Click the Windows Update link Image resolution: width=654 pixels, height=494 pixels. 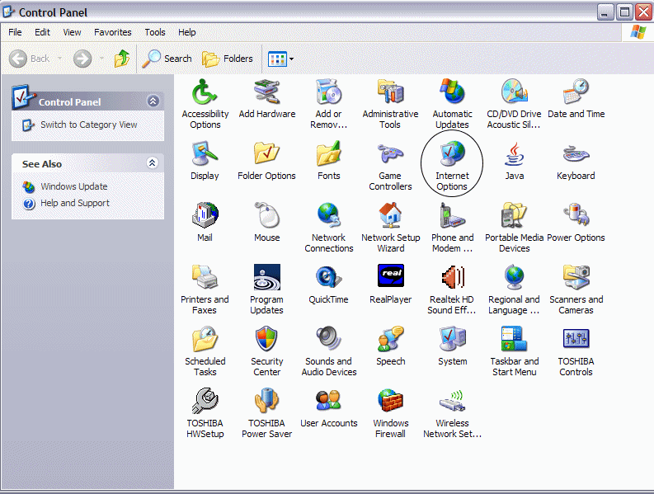coord(73,186)
